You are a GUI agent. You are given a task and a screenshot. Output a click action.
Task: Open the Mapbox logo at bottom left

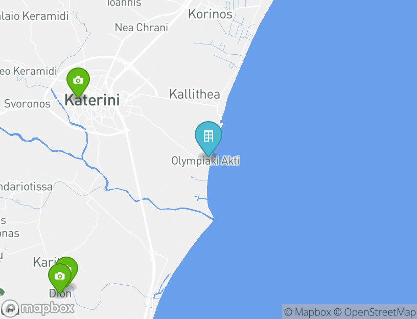point(38,308)
